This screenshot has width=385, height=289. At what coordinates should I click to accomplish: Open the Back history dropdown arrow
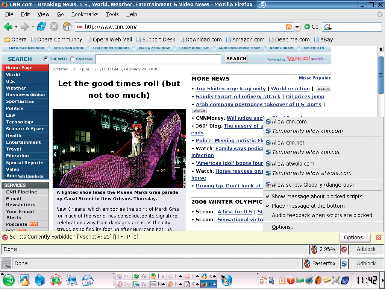(16, 27)
